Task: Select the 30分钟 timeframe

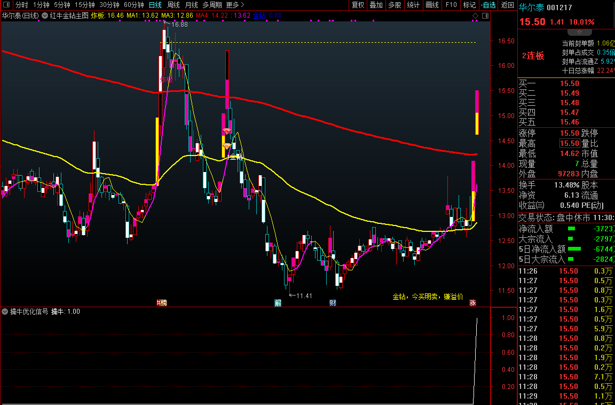Action: (x=109, y=5)
